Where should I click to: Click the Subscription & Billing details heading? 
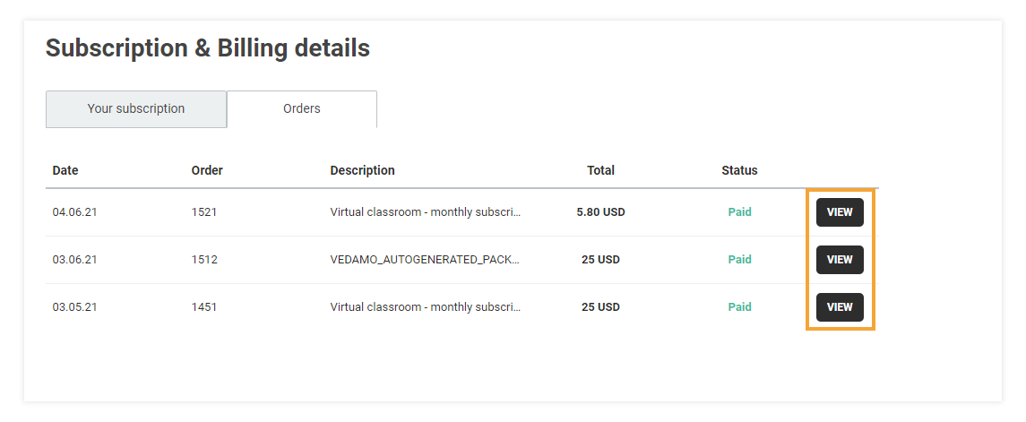point(207,48)
